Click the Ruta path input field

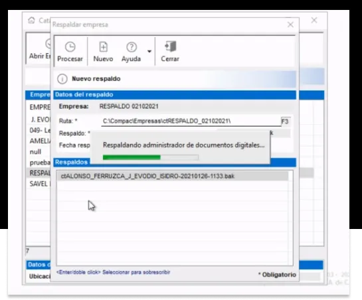point(191,121)
